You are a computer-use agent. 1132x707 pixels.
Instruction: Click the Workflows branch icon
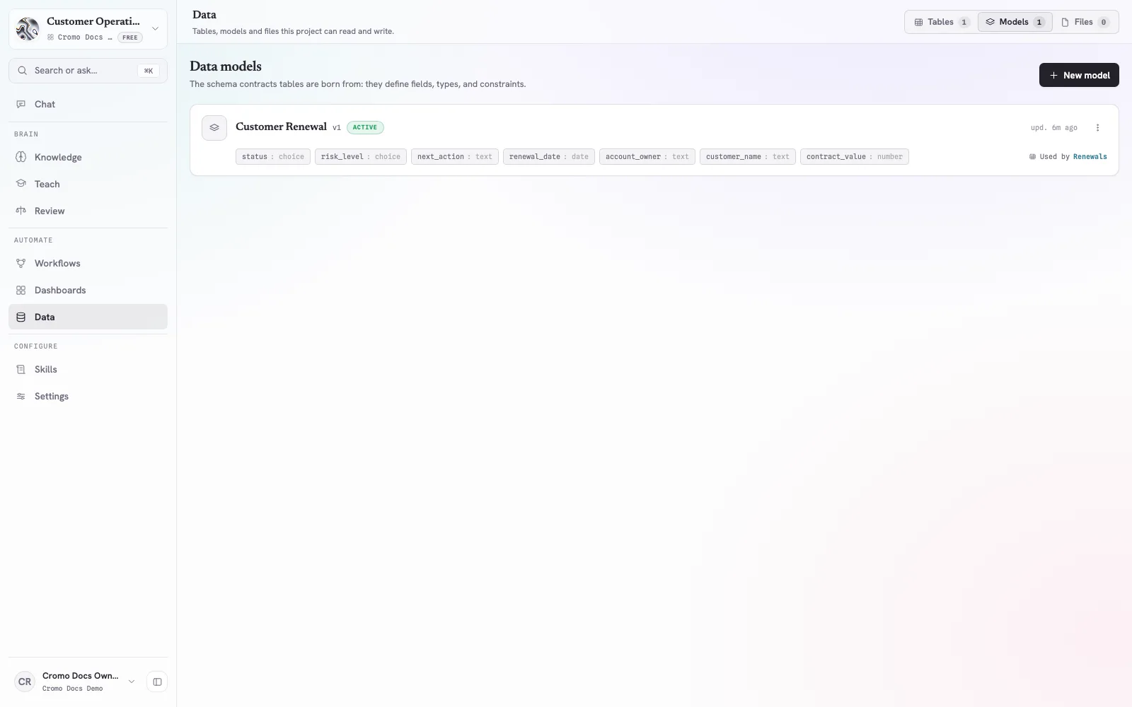[21, 263]
